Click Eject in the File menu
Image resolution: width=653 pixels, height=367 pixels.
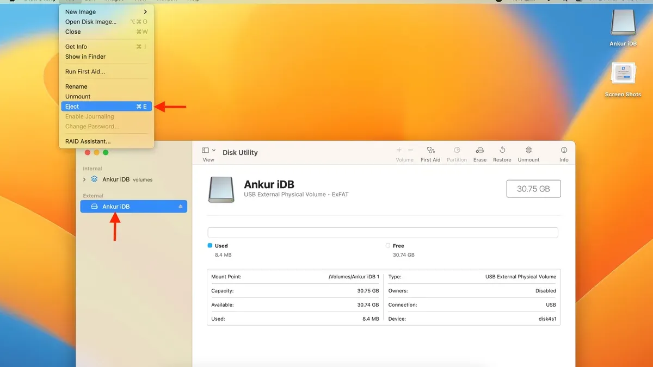click(x=107, y=107)
